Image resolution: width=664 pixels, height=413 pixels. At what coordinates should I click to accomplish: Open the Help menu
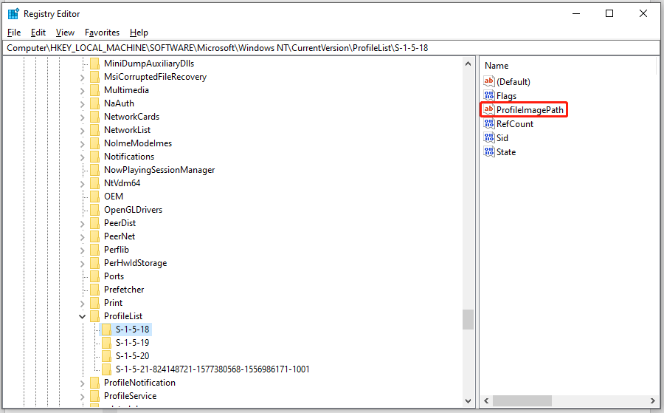coord(139,33)
